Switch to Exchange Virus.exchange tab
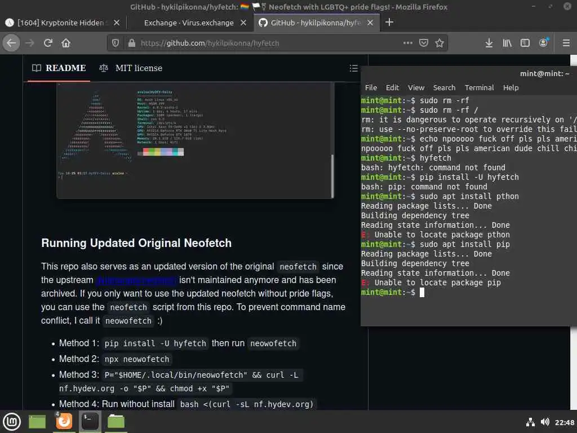Screen dimensions: 577x433 point(189,23)
